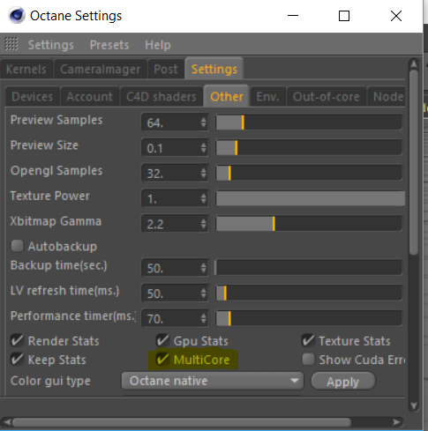Click the horizontal scrollbar right arrow
The image size is (428, 431).
[396, 422]
